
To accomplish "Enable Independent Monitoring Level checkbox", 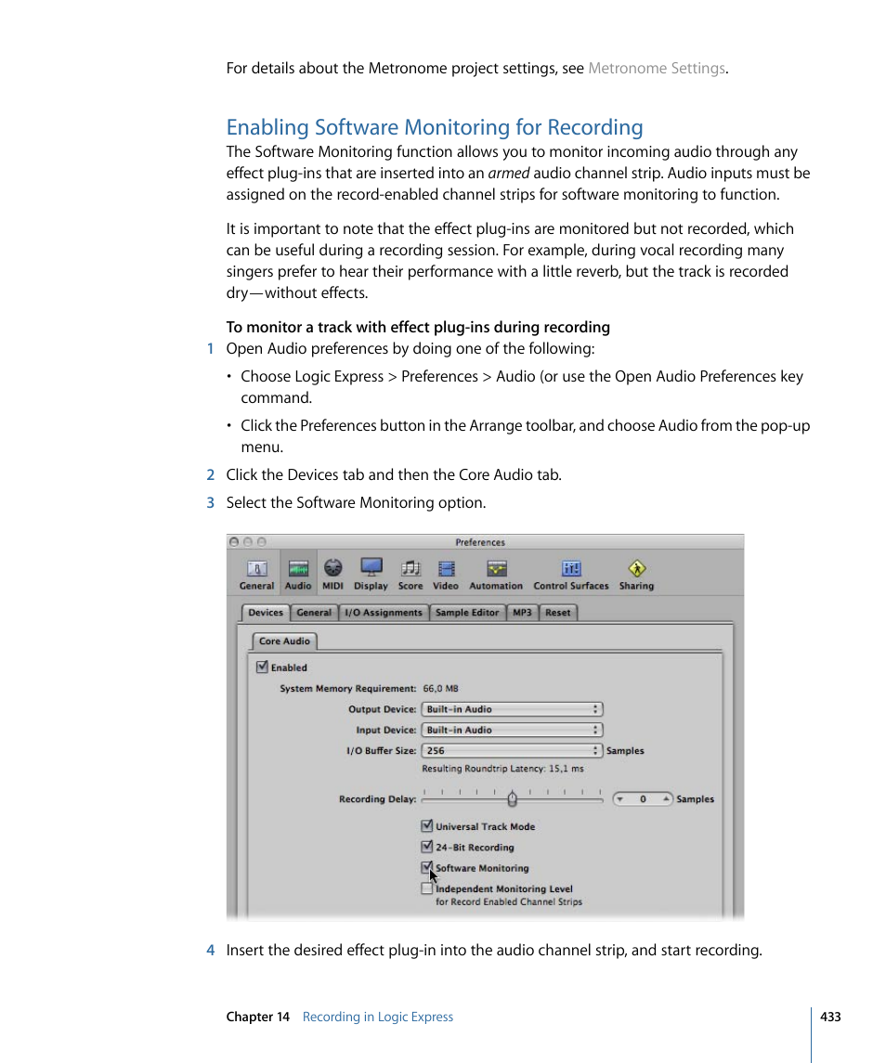I will tap(426, 888).
